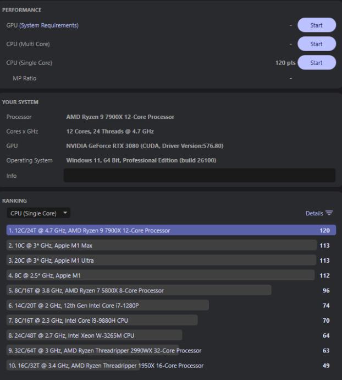The width and height of the screenshot is (342, 380).
Task: Click the 12 Cores, 24 Threads value
Action: tap(110, 132)
